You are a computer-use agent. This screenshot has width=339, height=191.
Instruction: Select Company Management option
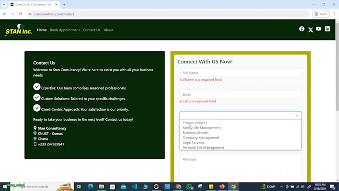[x=240, y=138]
